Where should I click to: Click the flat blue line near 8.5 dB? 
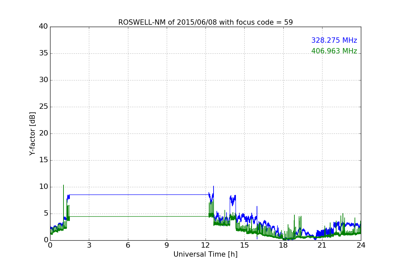139,195
